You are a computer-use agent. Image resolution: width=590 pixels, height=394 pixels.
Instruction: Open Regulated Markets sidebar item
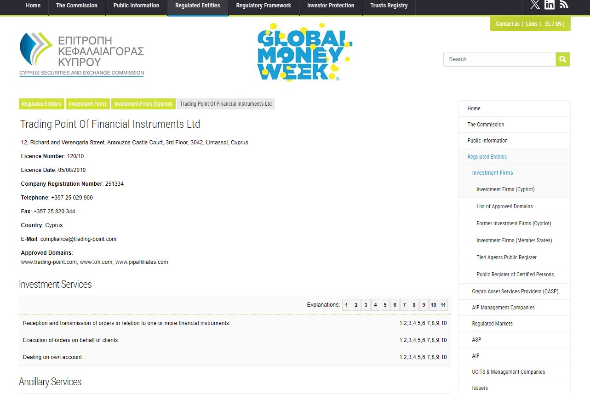click(514, 324)
